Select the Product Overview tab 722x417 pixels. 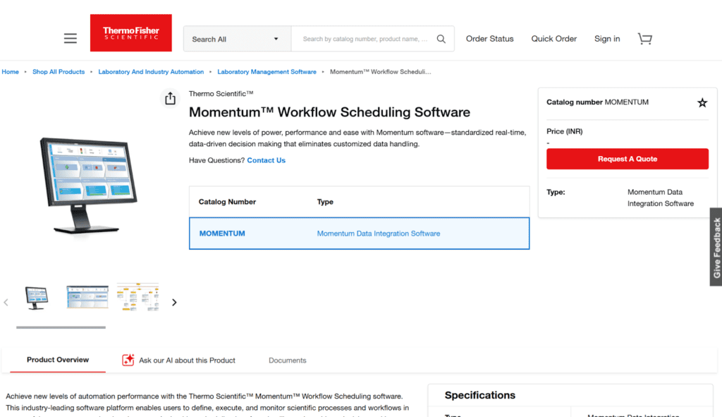[58, 360]
